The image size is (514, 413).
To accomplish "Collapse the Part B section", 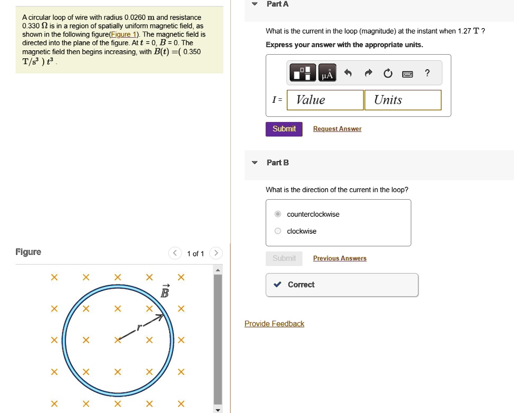I will tap(255, 163).
